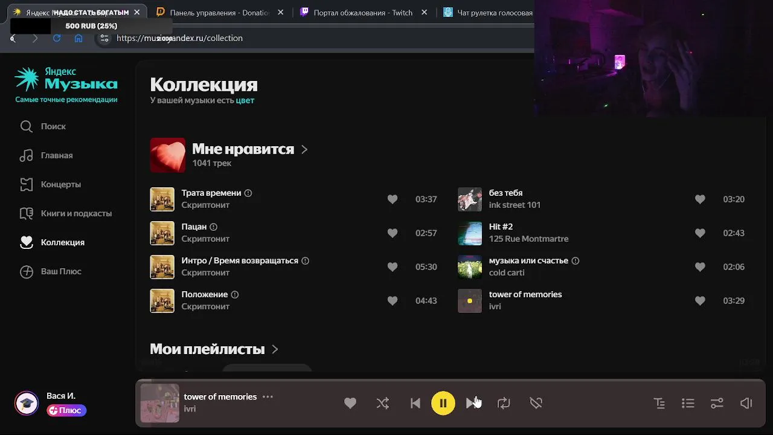The image size is (773, 435).
Task: Close the Яндекс Музыка browser tab
Action: pos(138,12)
